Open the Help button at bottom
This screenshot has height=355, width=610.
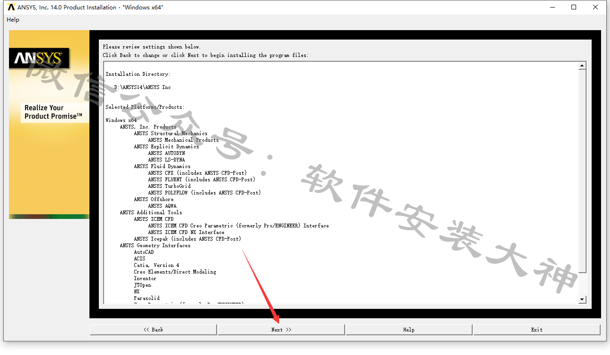(409, 330)
